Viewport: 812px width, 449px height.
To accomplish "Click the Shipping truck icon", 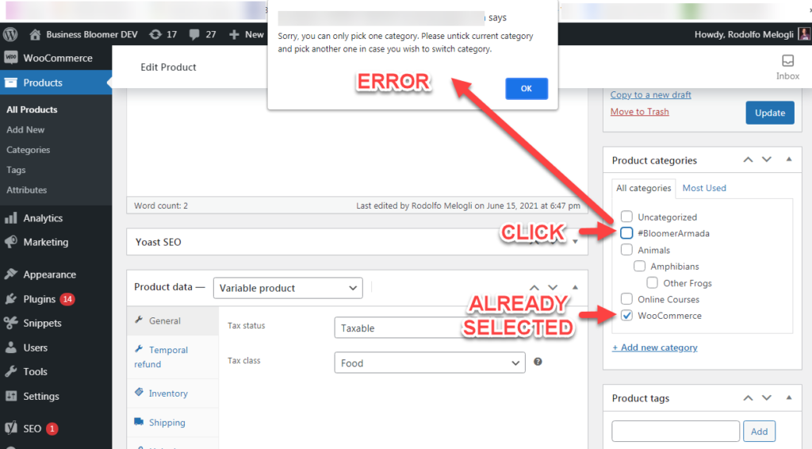I will [x=139, y=421].
